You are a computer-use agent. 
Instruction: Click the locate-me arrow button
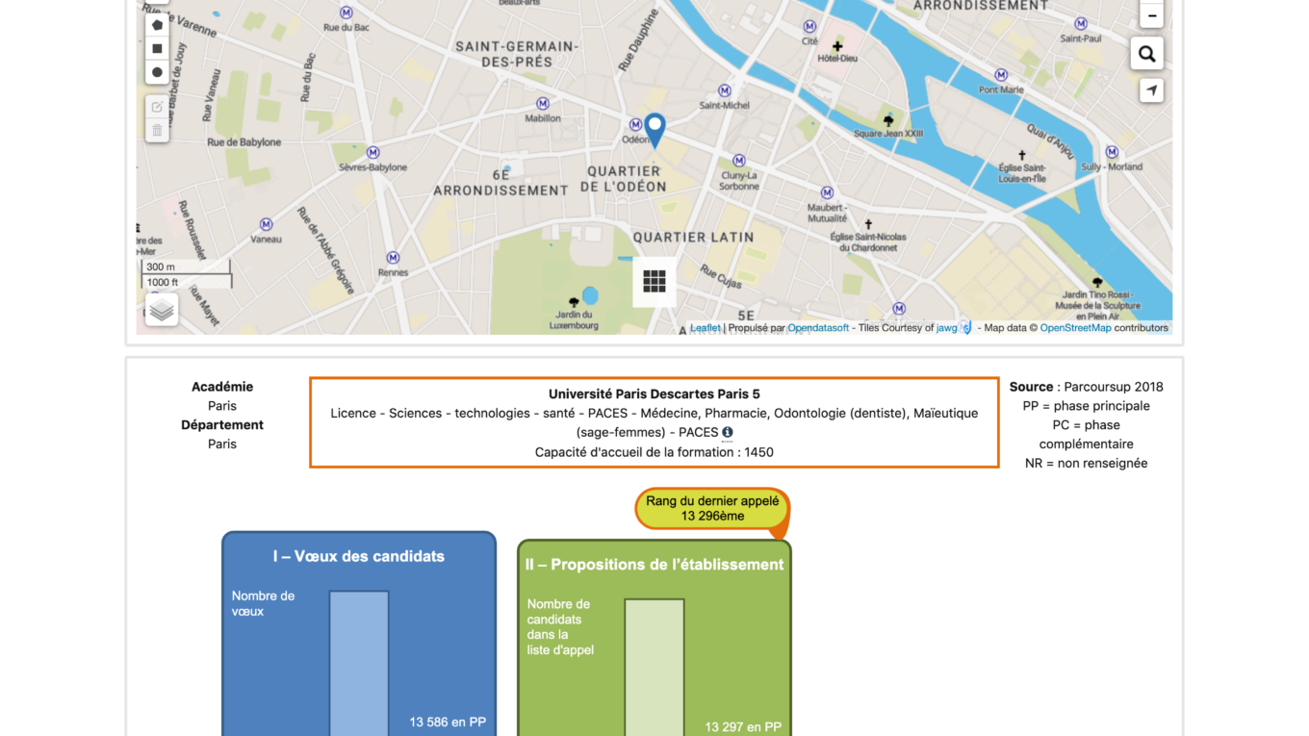1151,90
